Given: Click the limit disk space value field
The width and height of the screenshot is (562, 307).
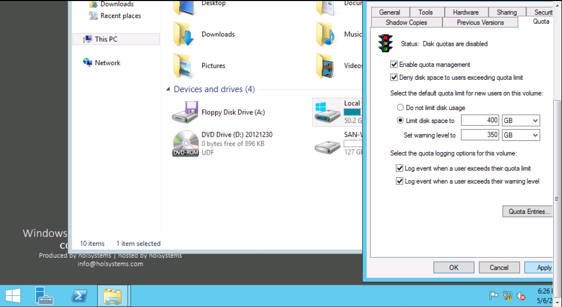Looking at the screenshot, I should pyautogui.click(x=480, y=120).
